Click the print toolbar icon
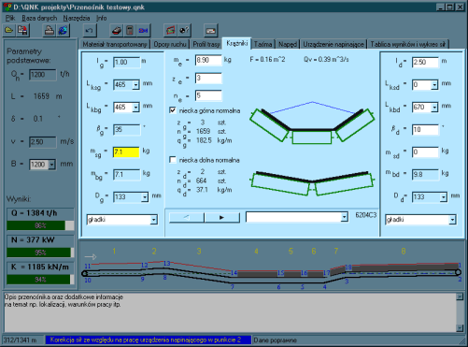 coord(50,30)
